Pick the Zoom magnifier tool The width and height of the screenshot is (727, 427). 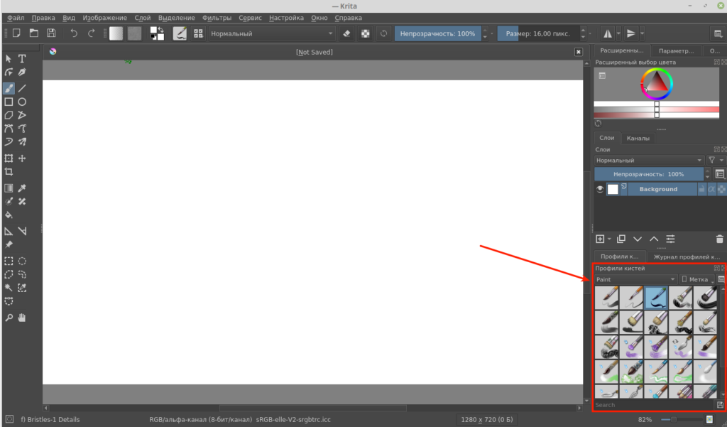pyautogui.click(x=9, y=317)
